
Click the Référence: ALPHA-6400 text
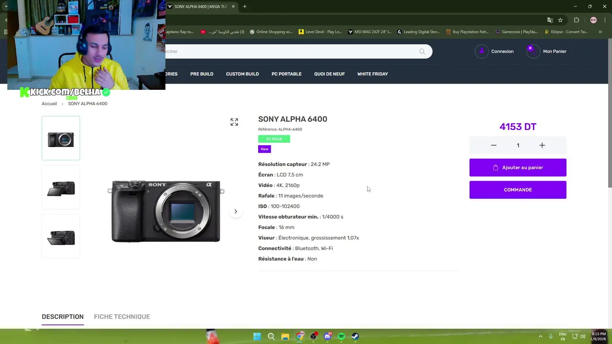coord(280,129)
